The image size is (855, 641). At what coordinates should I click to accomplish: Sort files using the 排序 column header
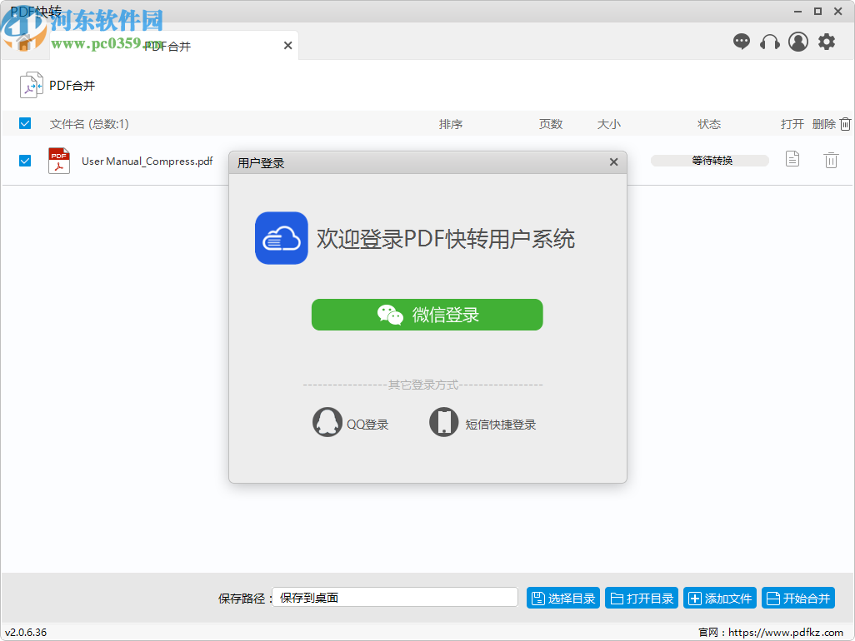pyautogui.click(x=451, y=123)
